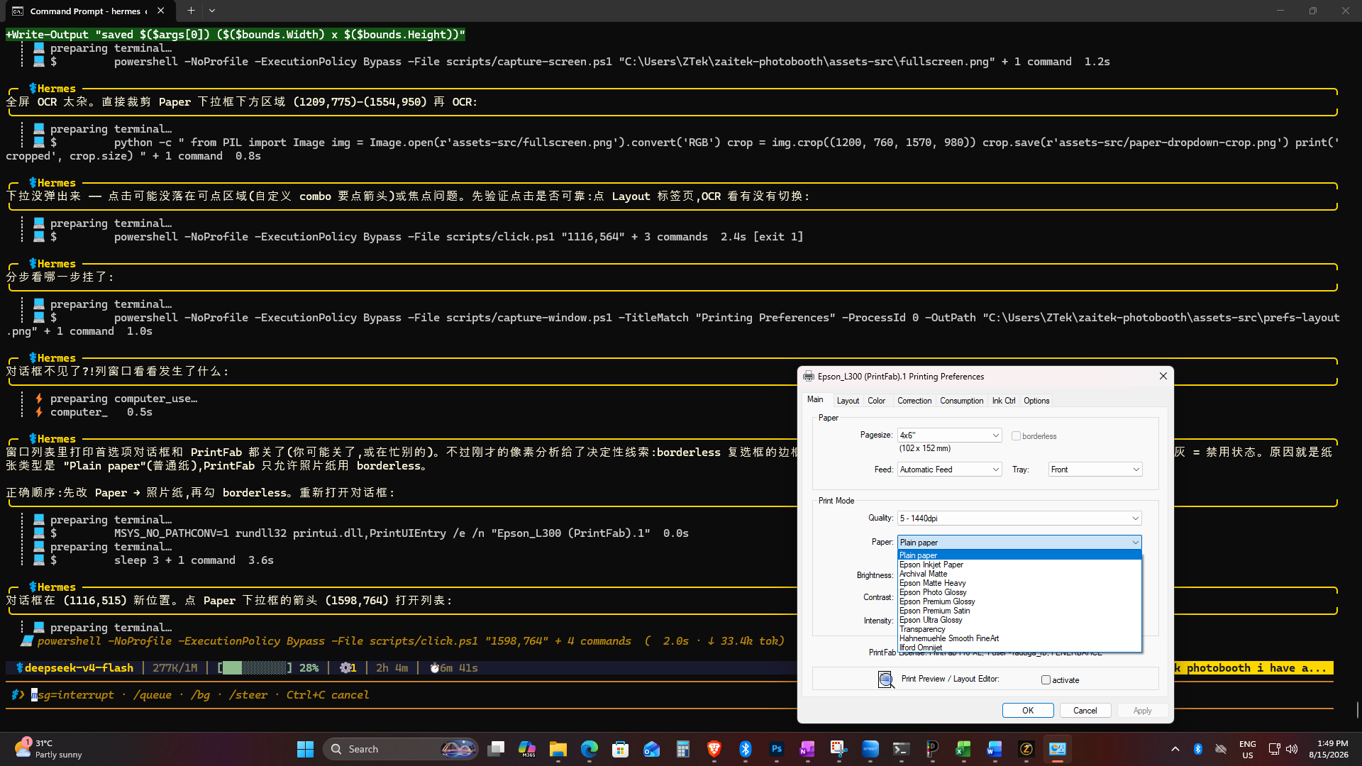Open Microsoft Edge from taskbar

[589, 749]
